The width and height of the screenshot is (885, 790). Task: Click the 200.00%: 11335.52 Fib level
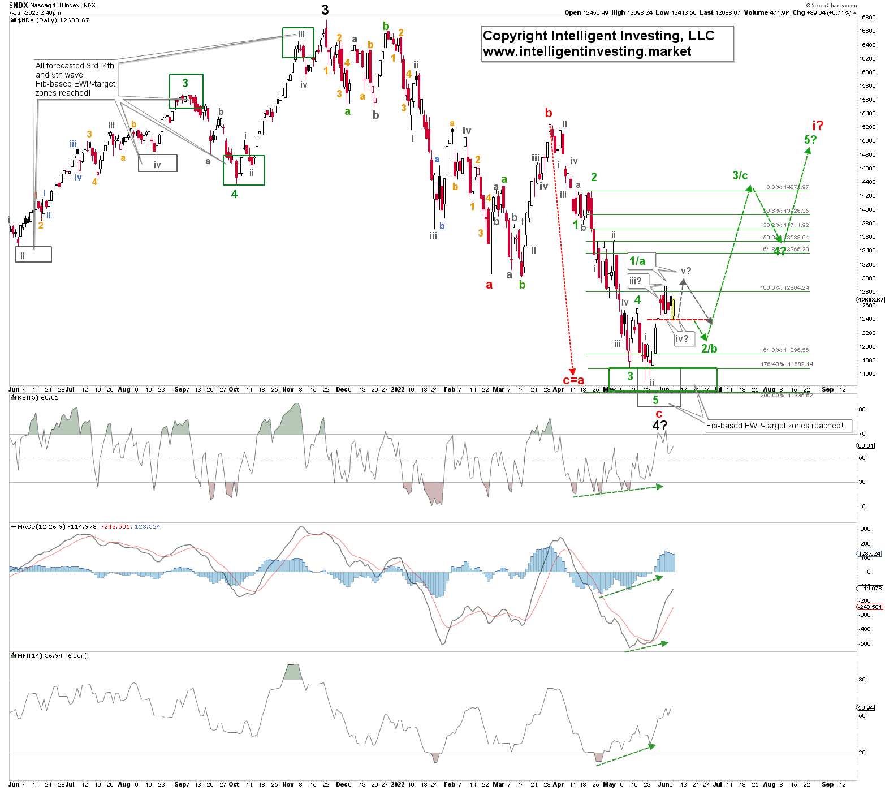click(x=787, y=395)
